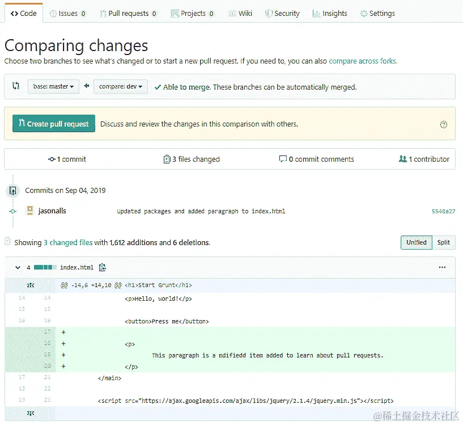The image size is (463, 425).
Task: Click the commit dot icon beside jasonalls
Action: coord(12,211)
